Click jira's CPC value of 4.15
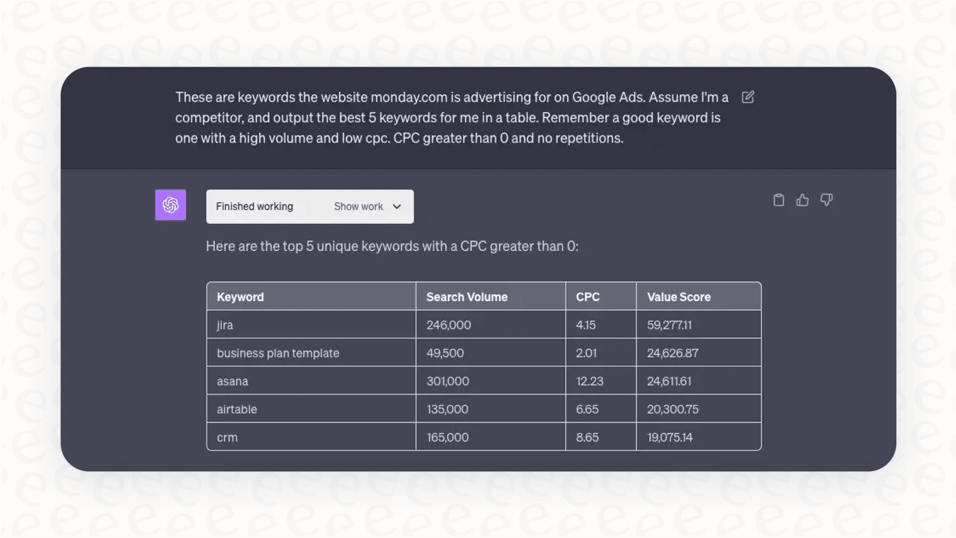This screenshot has width=956, height=538. (x=586, y=325)
